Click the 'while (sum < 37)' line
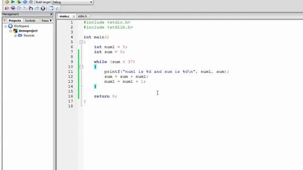 115,62
